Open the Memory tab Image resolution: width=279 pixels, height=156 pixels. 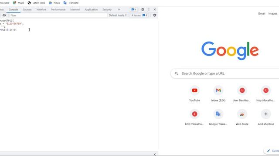75,10
